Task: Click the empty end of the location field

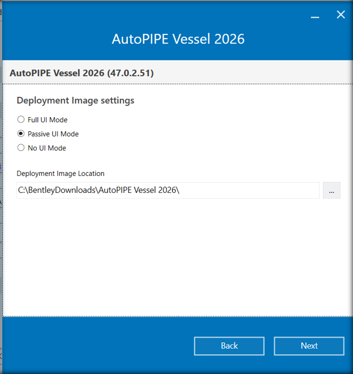Action: (x=251, y=190)
